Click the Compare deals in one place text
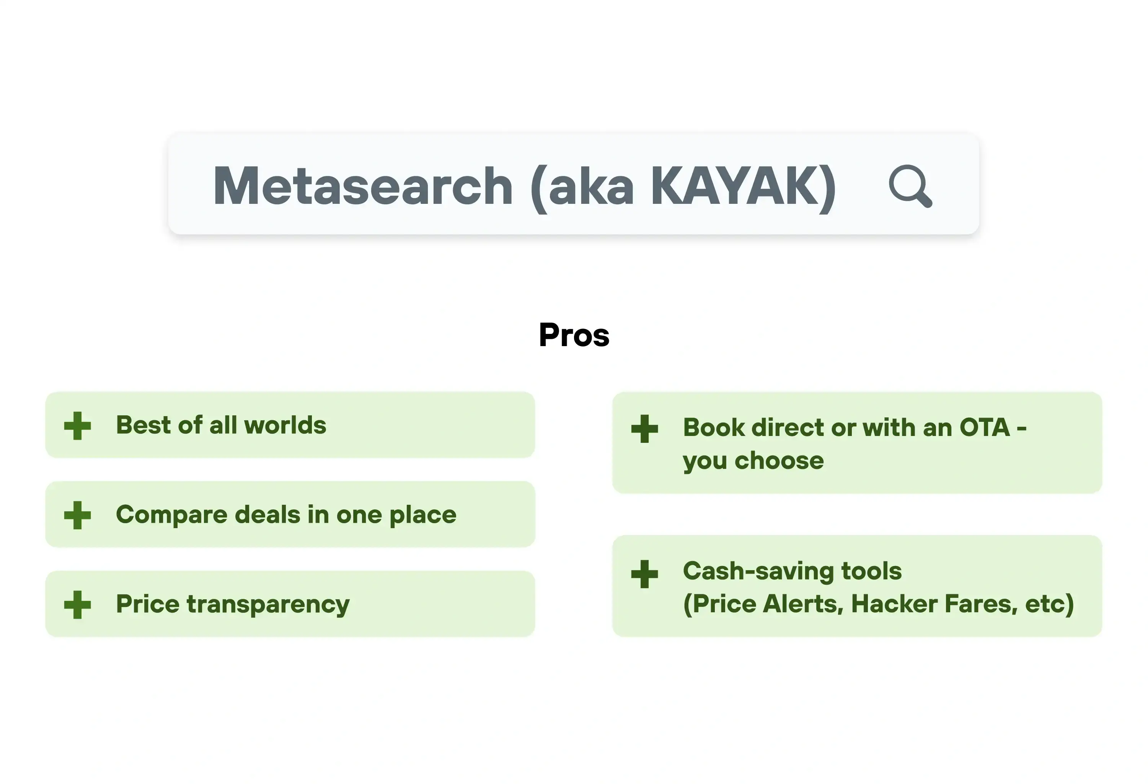1148x784 pixels. click(286, 515)
